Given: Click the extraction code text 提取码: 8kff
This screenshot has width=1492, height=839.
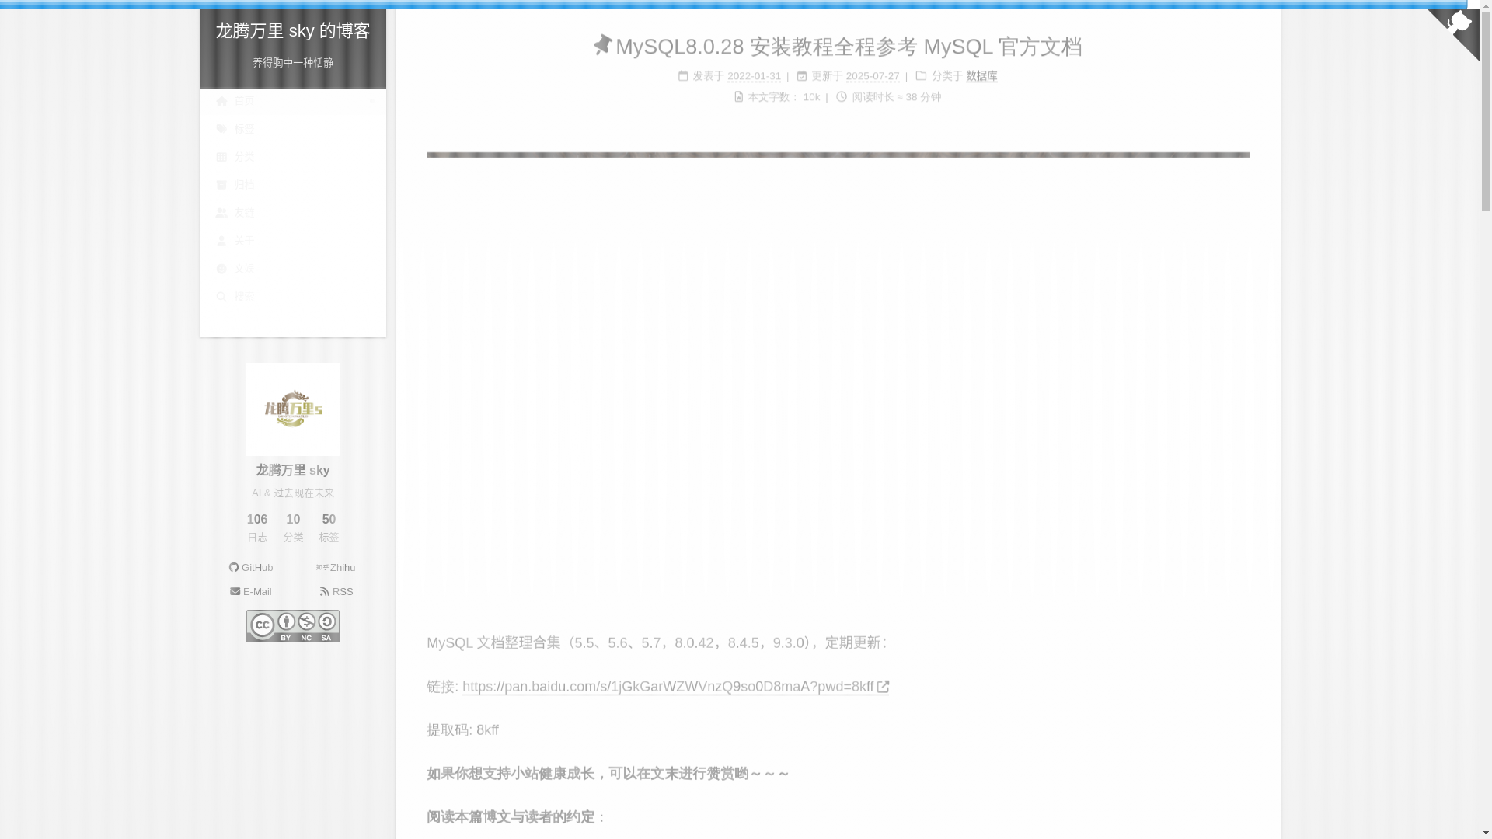Looking at the screenshot, I should click(x=462, y=730).
